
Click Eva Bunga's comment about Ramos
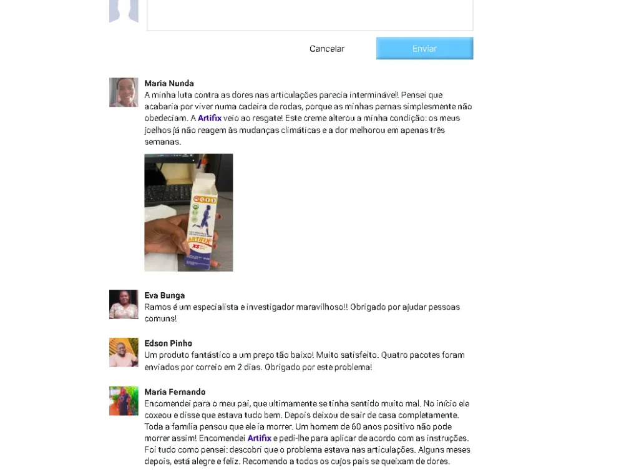pos(302,313)
